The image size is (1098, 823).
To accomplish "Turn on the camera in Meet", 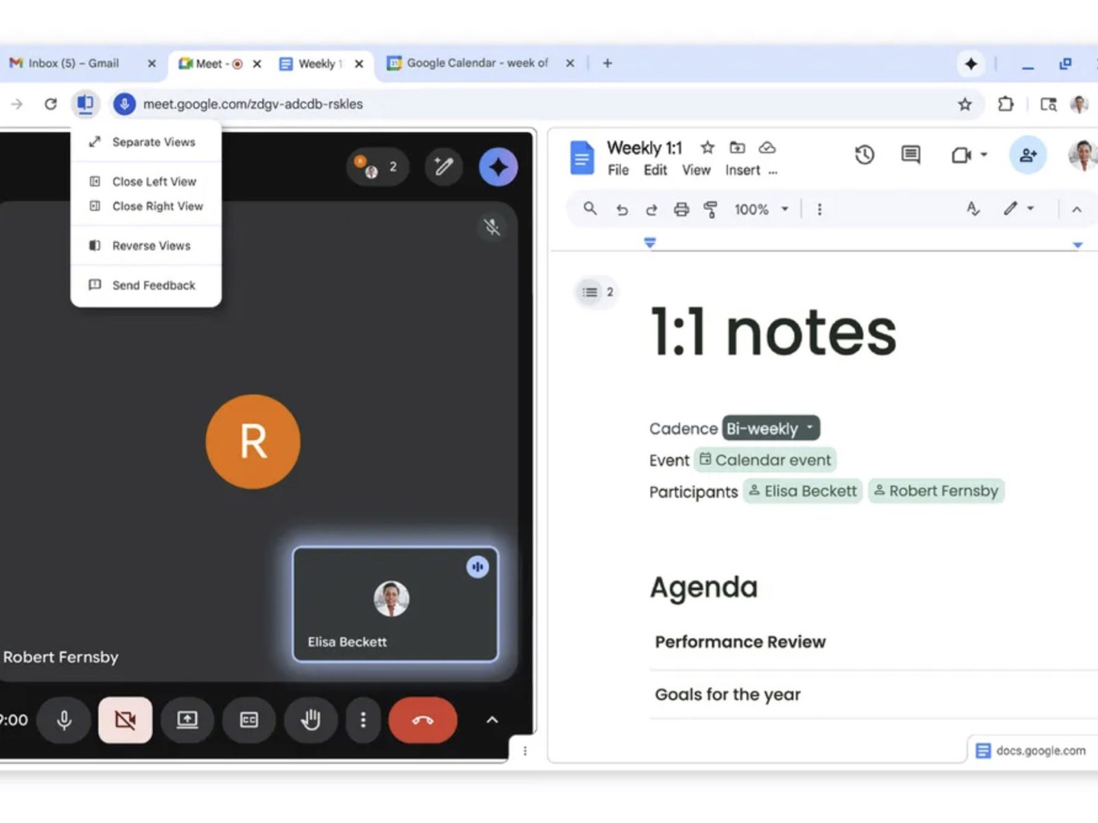I will [x=125, y=719].
